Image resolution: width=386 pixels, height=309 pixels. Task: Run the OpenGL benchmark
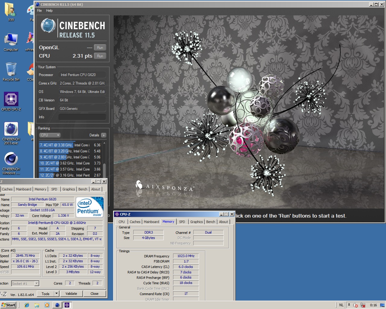point(100,48)
